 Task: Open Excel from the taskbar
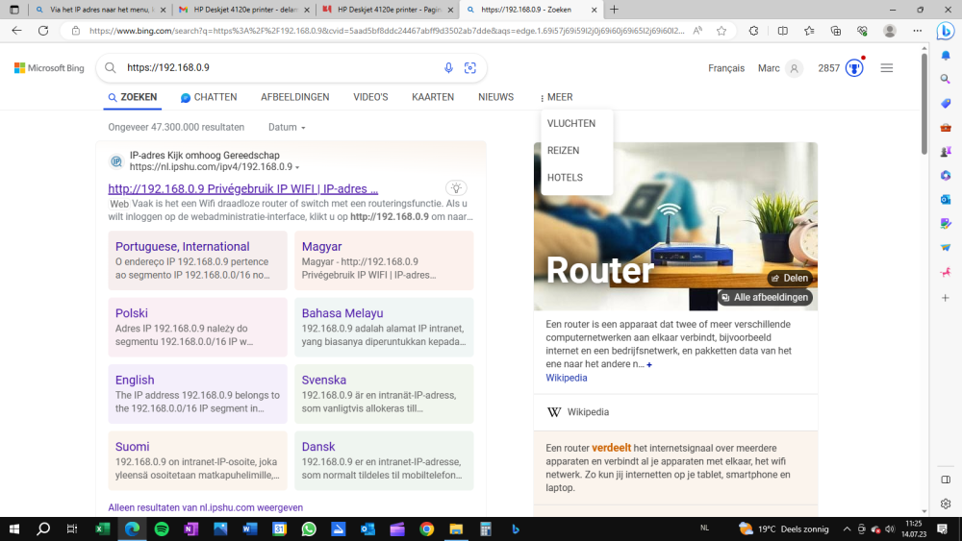pos(103,529)
